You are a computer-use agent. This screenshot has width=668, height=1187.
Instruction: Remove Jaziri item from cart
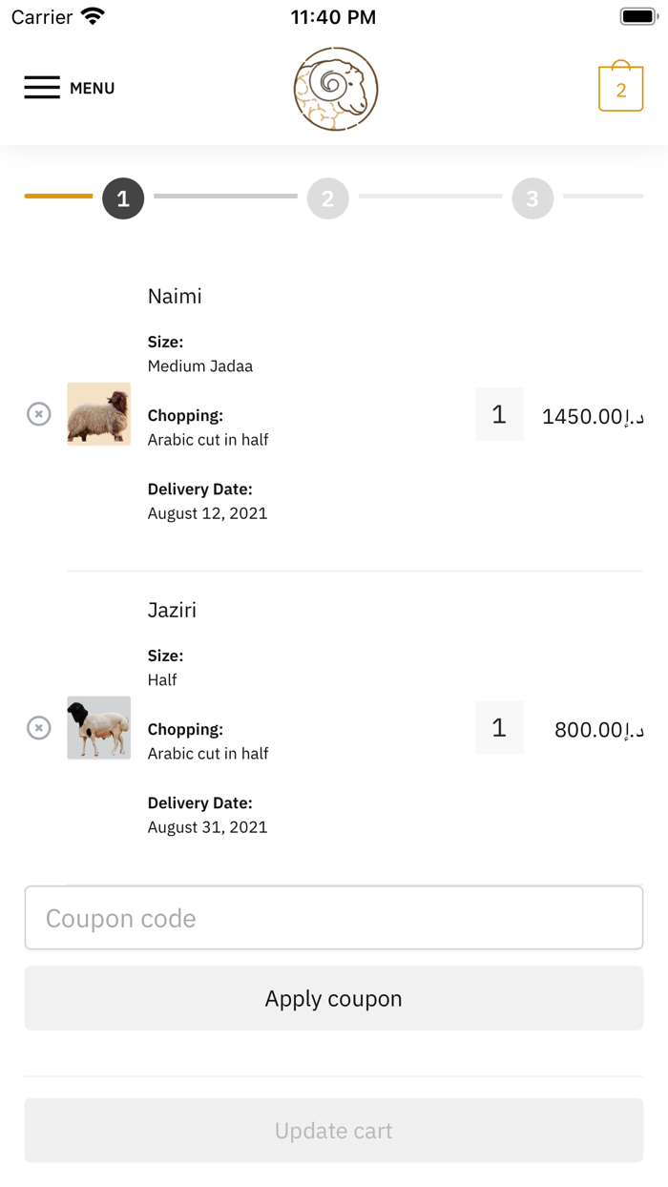pyautogui.click(x=38, y=728)
